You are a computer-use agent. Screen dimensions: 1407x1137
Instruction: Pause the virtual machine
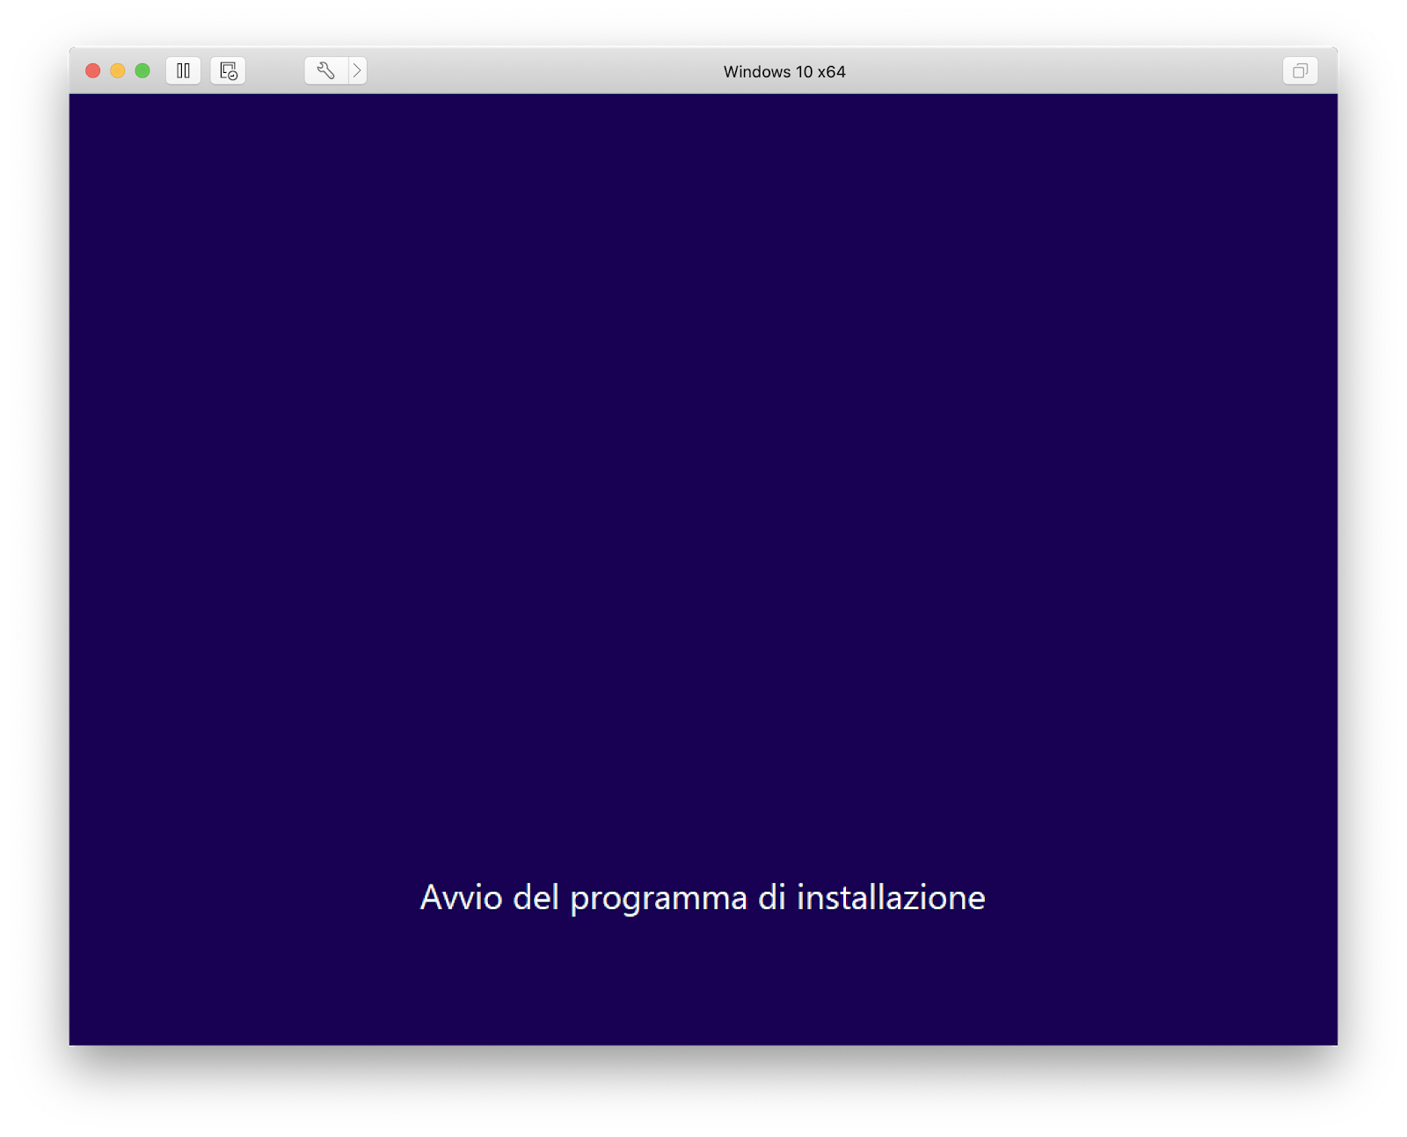tap(183, 70)
